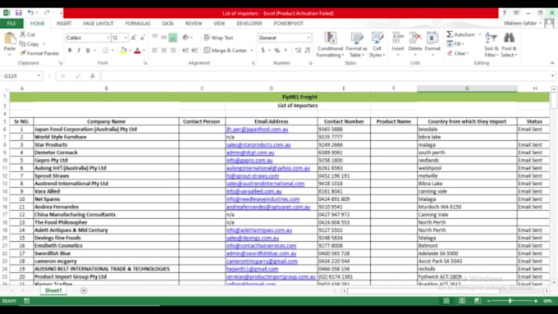Apply accounting dollar number format
This screenshot has width=558, height=314.
tap(263, 50)
